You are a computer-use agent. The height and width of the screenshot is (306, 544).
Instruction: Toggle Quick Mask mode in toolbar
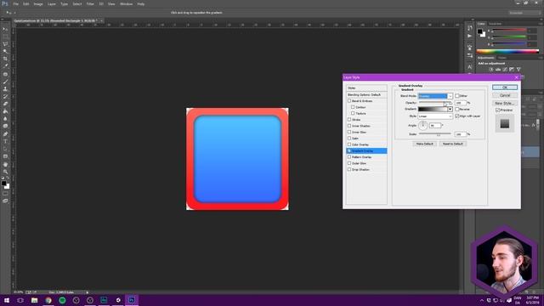5,194
